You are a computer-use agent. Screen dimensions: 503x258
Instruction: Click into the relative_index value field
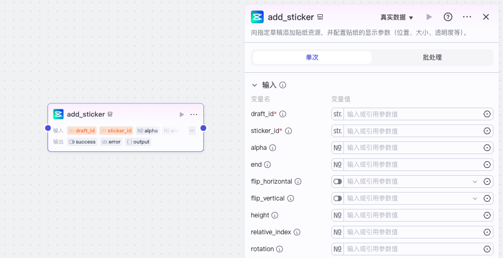pyautogui.click(x=412, y=232)
